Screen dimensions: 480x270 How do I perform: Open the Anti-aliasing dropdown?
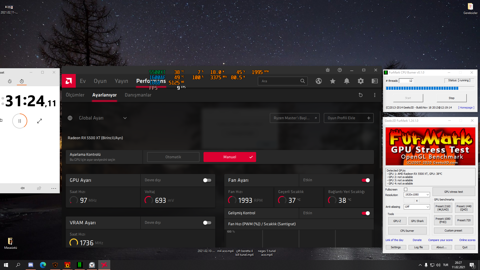(416, 207)
